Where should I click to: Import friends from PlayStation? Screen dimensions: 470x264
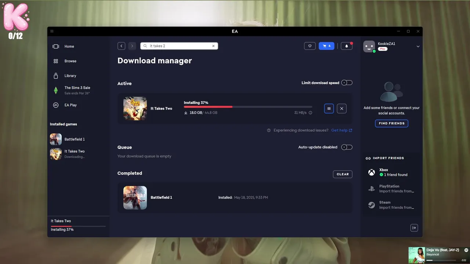click(x=391, y=189)
